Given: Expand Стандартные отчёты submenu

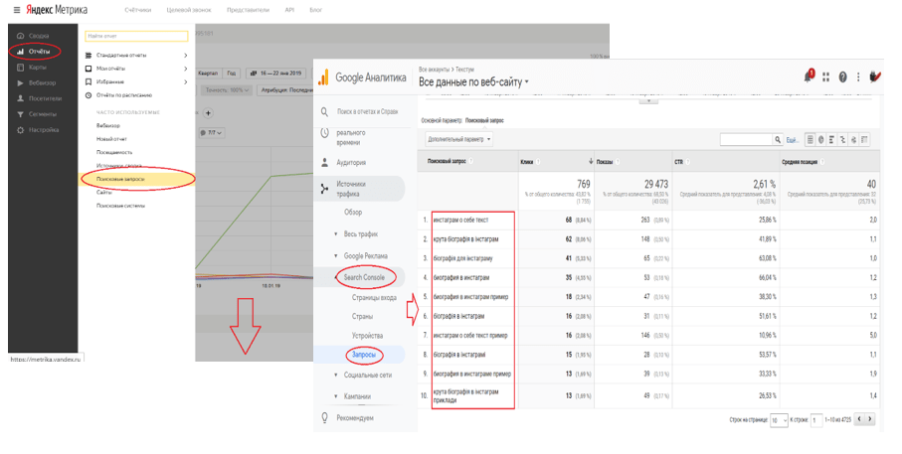Looking at the screenshot, I should click(x=136, y=56).
